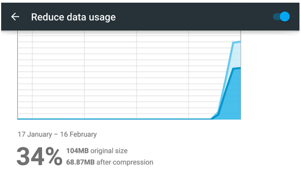The width and height of the screenshot is (301, 172).
Task: Click the "Reduce data usage" title
Action: coord(73,17)
